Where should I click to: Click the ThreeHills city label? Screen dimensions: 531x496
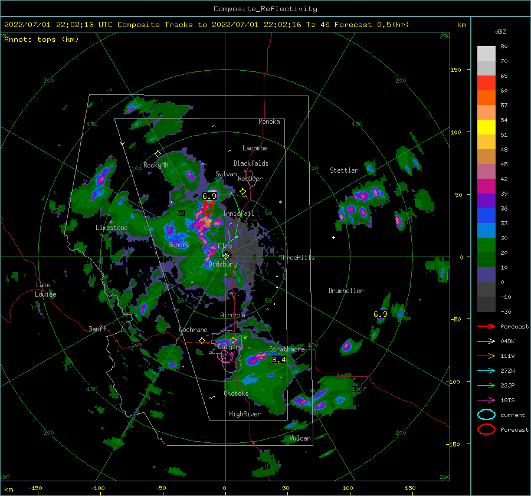click(x=297, y=258)
